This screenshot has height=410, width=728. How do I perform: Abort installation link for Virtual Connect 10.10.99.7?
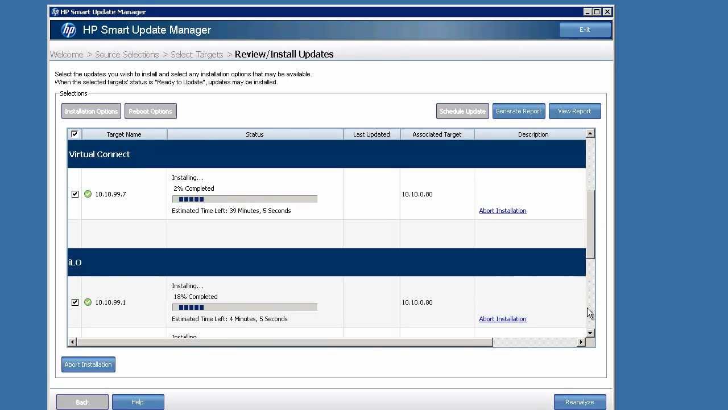click(x=503, y=211)
